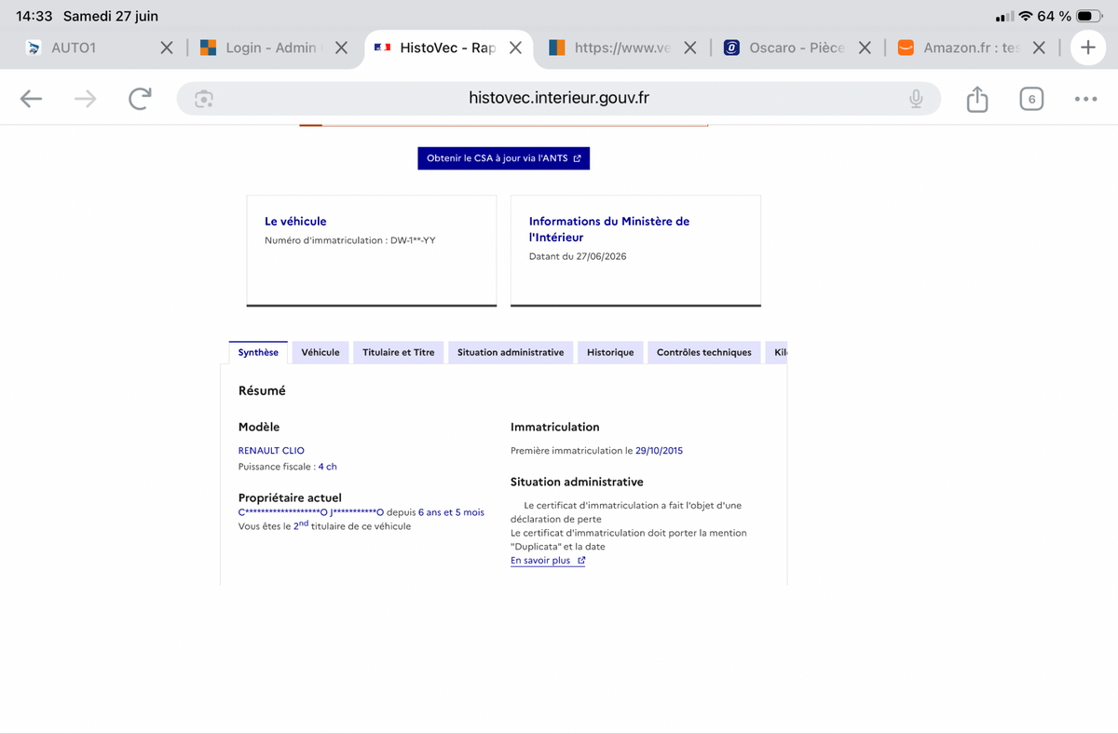Tap the battery indicator in status bar

1089,17
